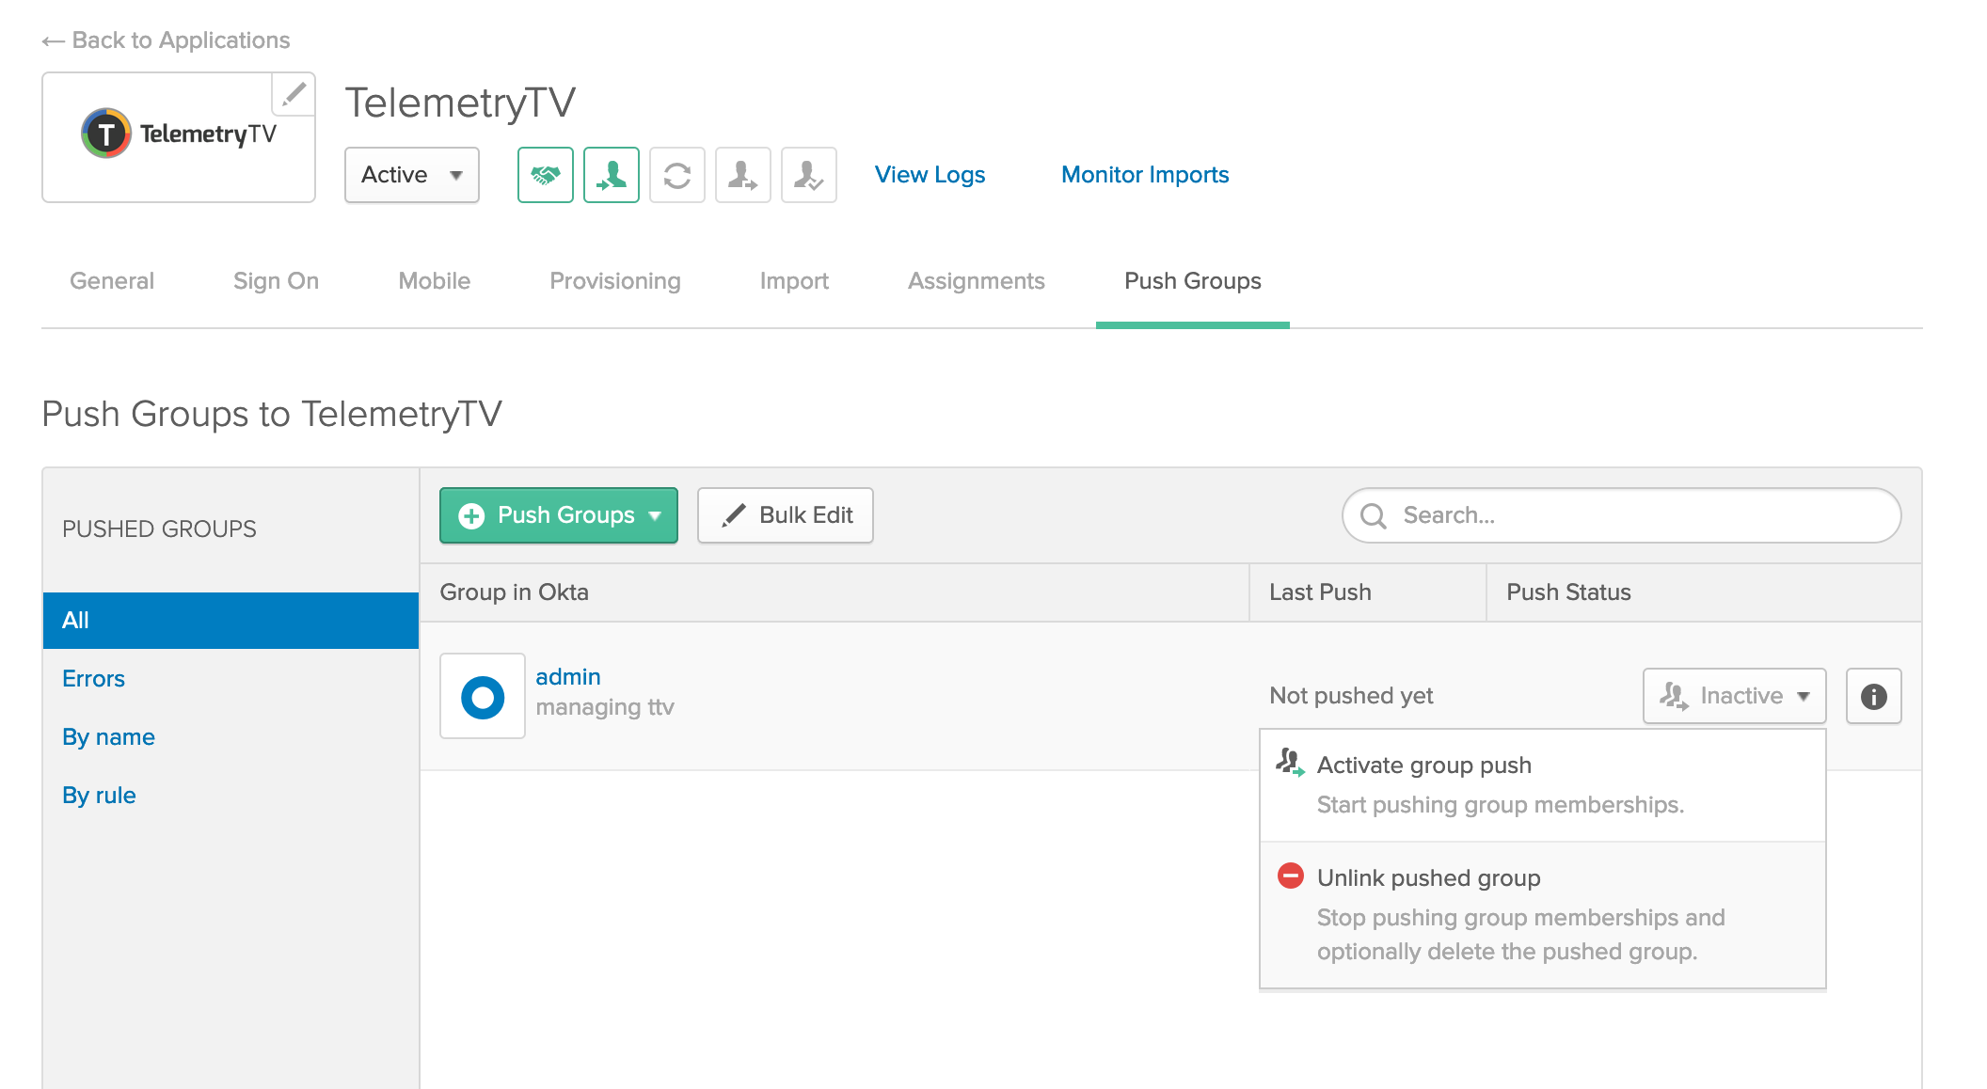The width and height of the screenshot is (1987, 1089).
Task: Filter pushed groups by Errors
Action: 93,679
